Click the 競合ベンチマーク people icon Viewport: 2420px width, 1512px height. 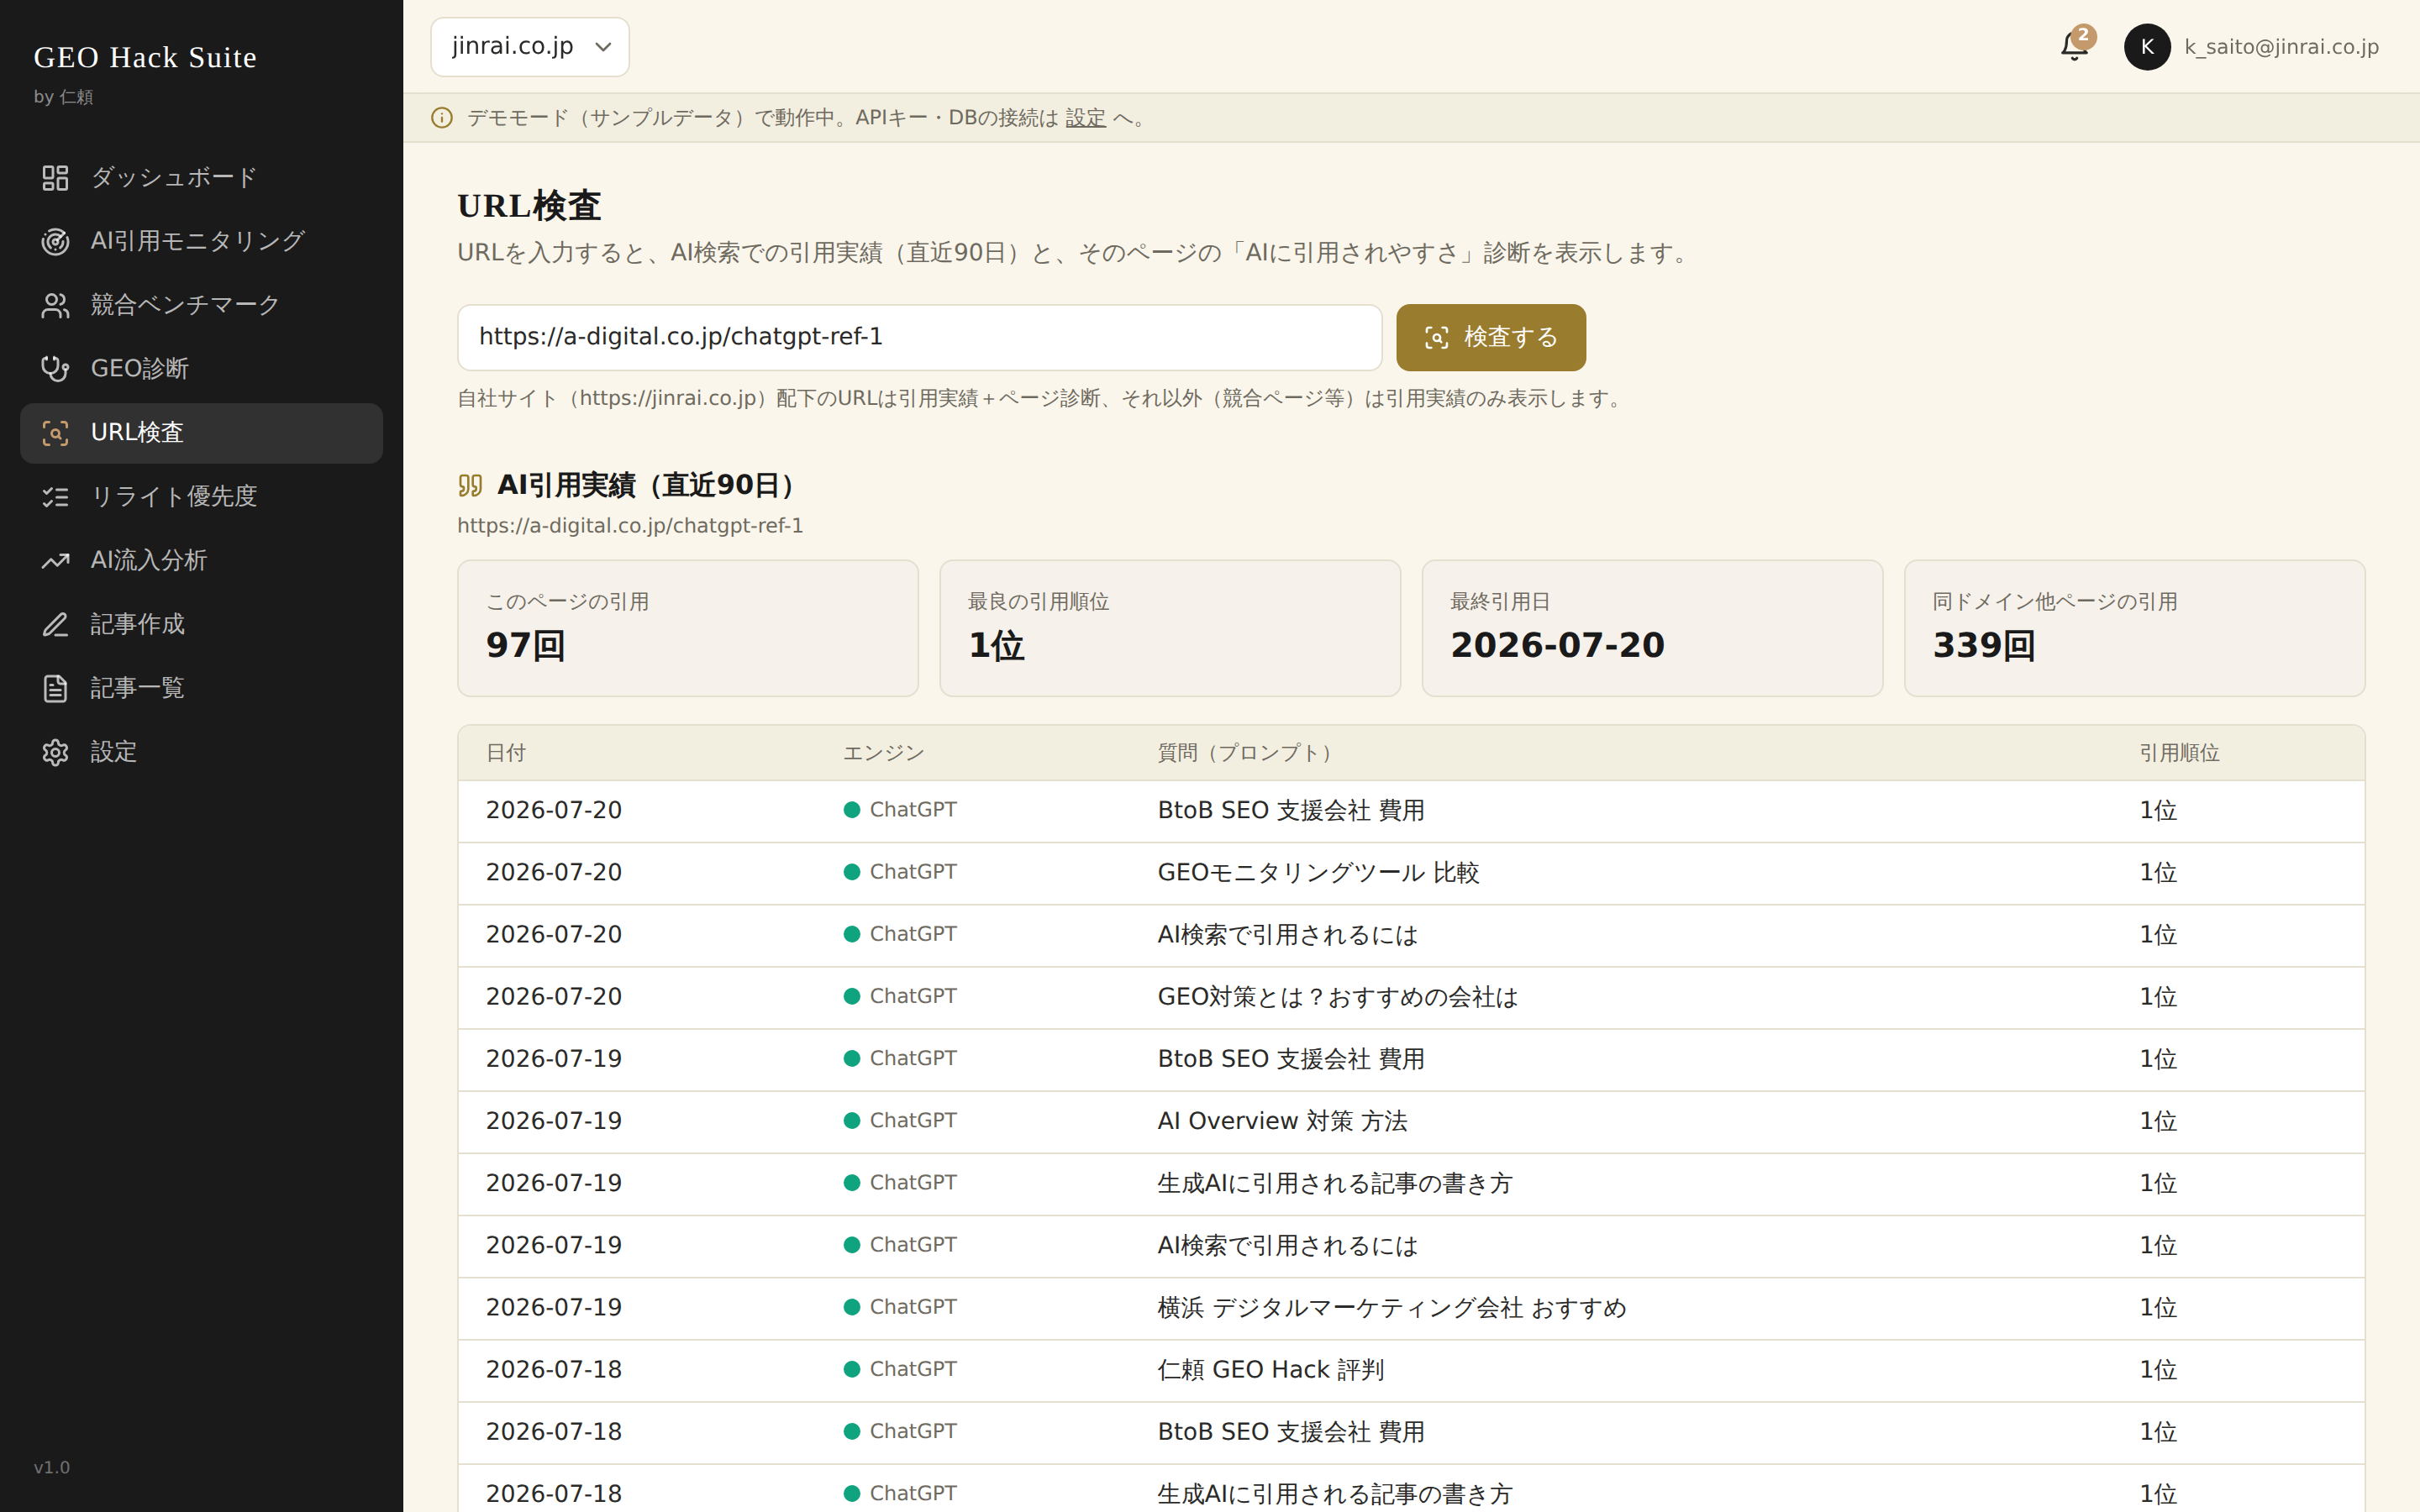pos(55,305)
